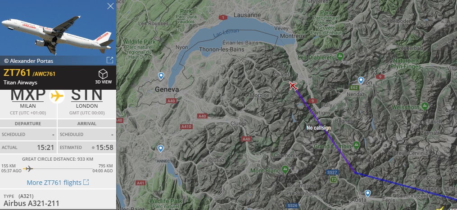Click the ZT761 flight number heading
The image size is (457, 210).
click(17, 73)
